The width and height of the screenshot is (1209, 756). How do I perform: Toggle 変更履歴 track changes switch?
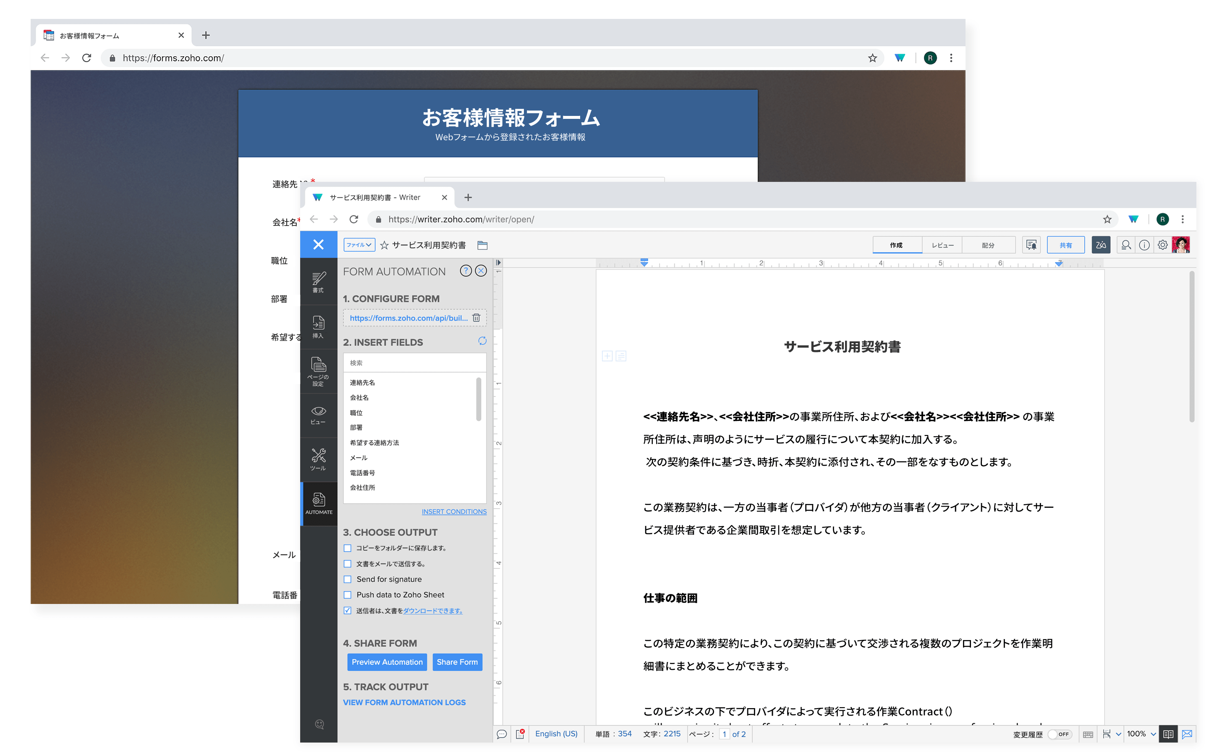coord(1060,735)
